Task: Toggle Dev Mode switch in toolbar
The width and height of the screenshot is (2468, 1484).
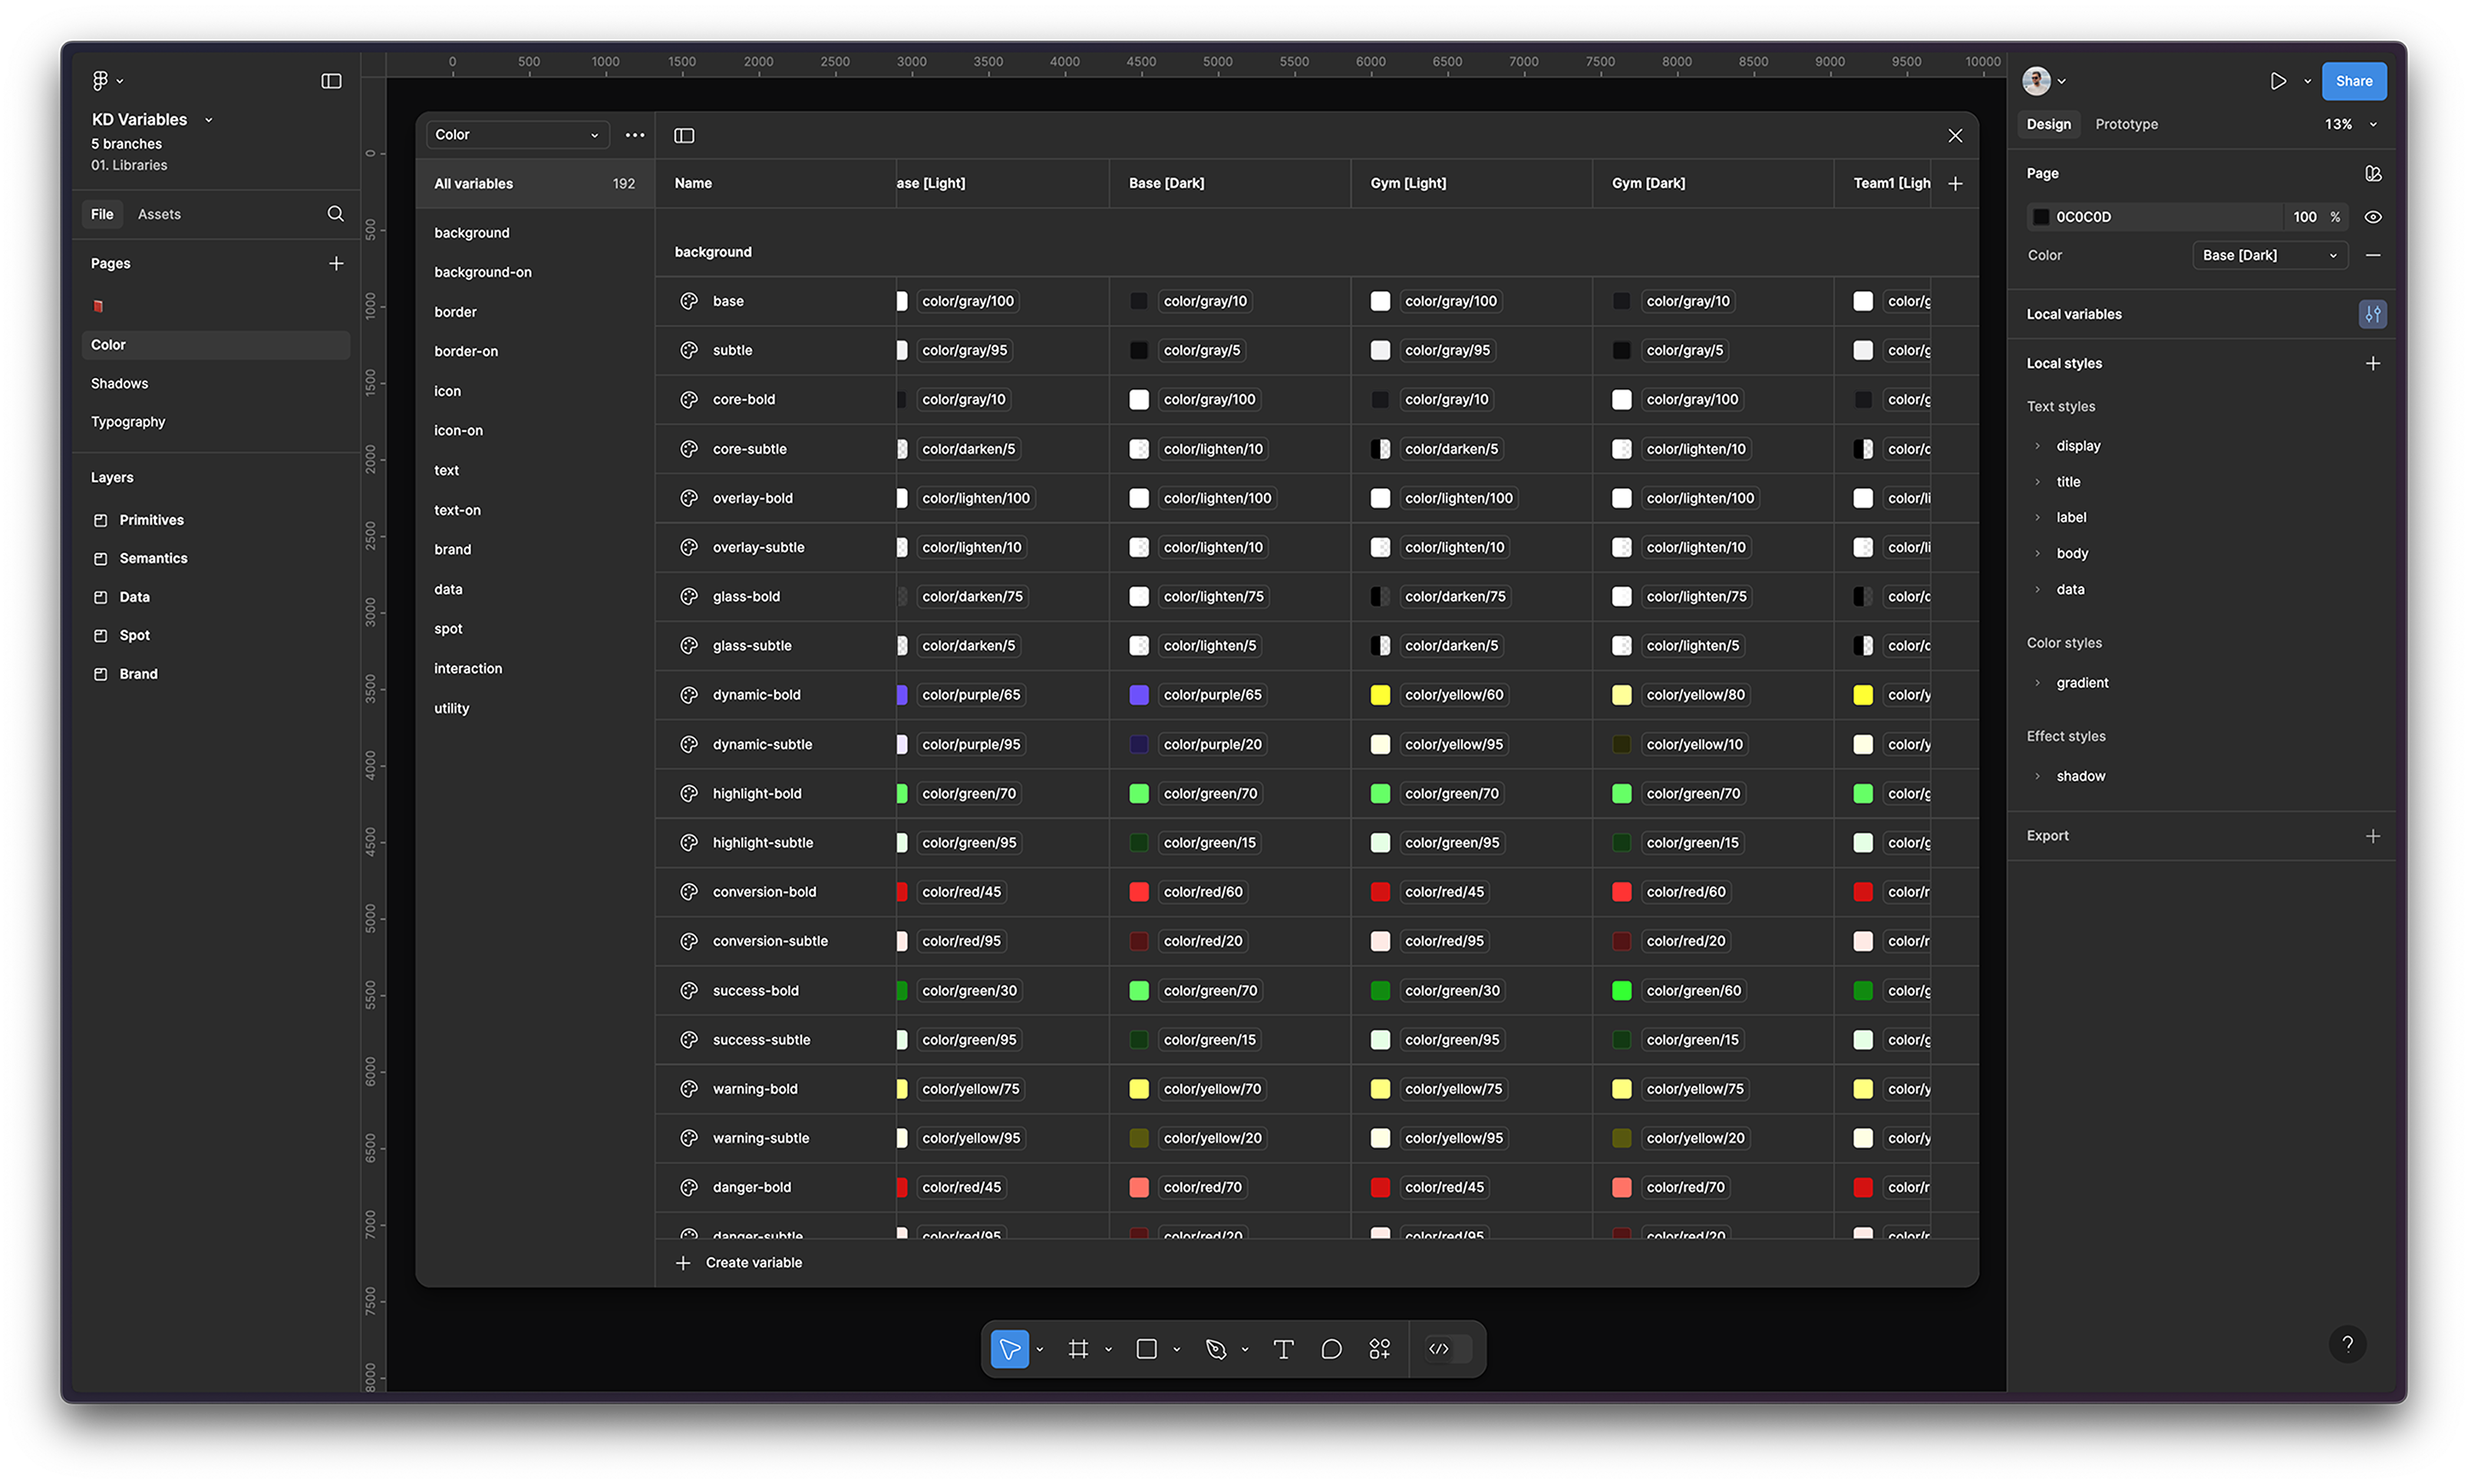Action: [1448, 1349]
